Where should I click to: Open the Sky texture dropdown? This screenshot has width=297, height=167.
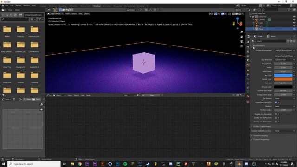(284, 98)
